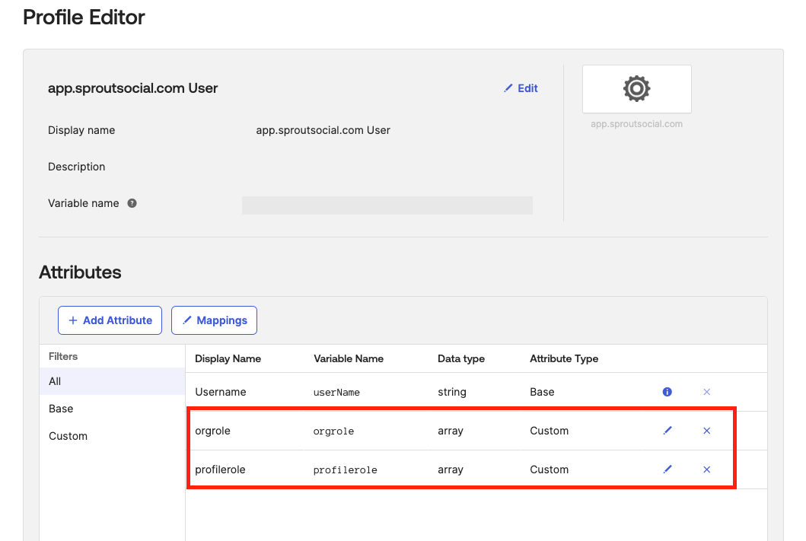Click the Username display name cell
Image resolution: width=806 pixels, height=541 pixels.
point(221,392)
